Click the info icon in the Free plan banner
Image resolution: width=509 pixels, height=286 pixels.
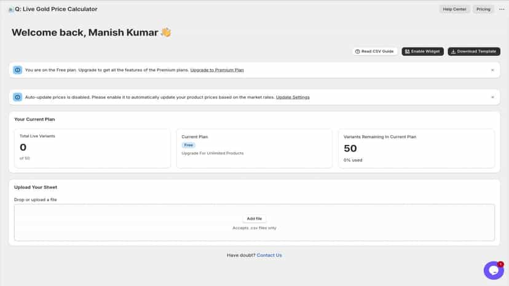tap(18, 70)
